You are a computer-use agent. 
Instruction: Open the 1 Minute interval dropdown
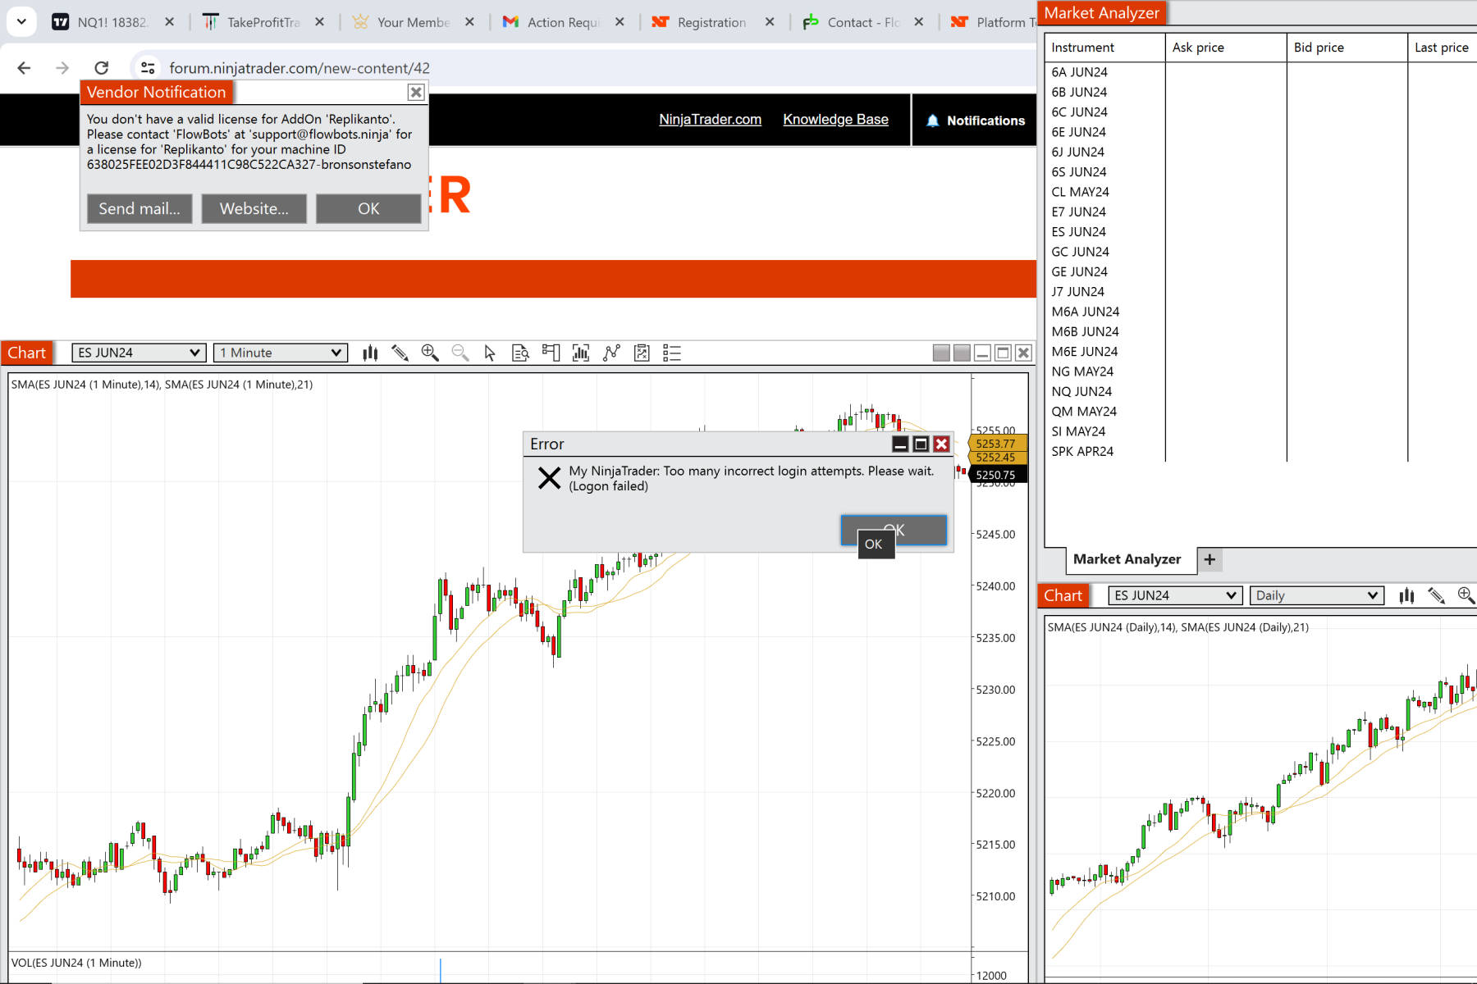pyautogui.click(x=281, y=353)
